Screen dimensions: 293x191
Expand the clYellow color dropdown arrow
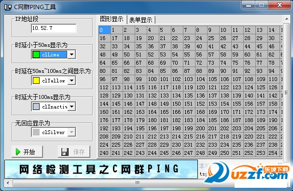coord(72,81)
